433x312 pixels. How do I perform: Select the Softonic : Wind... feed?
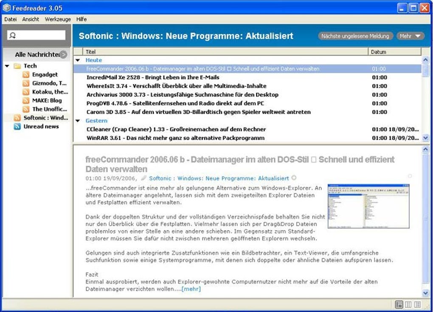(45, 118)
